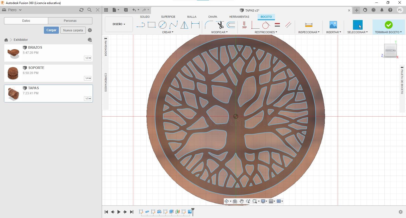Image resolution: width=406 pixels, height=218 pixels.
Task: Click the Cargar upload button
Action: (51, 30)
